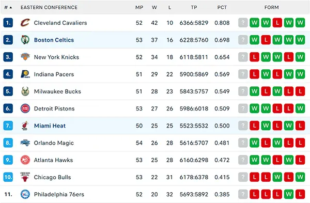
Task: Click the Detroit Pistons logo
Action: tap(25, 108)
